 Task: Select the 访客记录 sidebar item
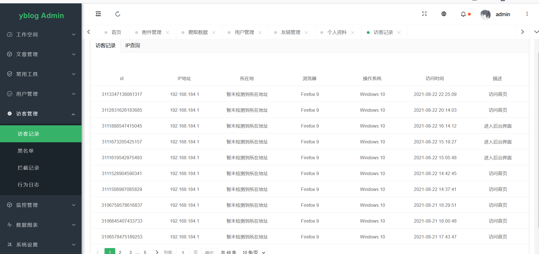point(41,134)
